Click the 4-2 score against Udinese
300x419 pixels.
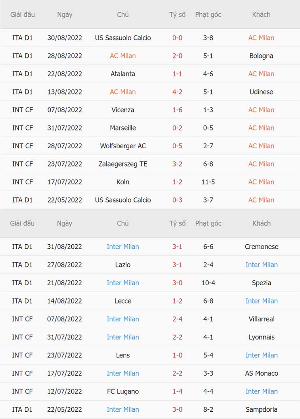pyautogui.click(x=177, y=92)
